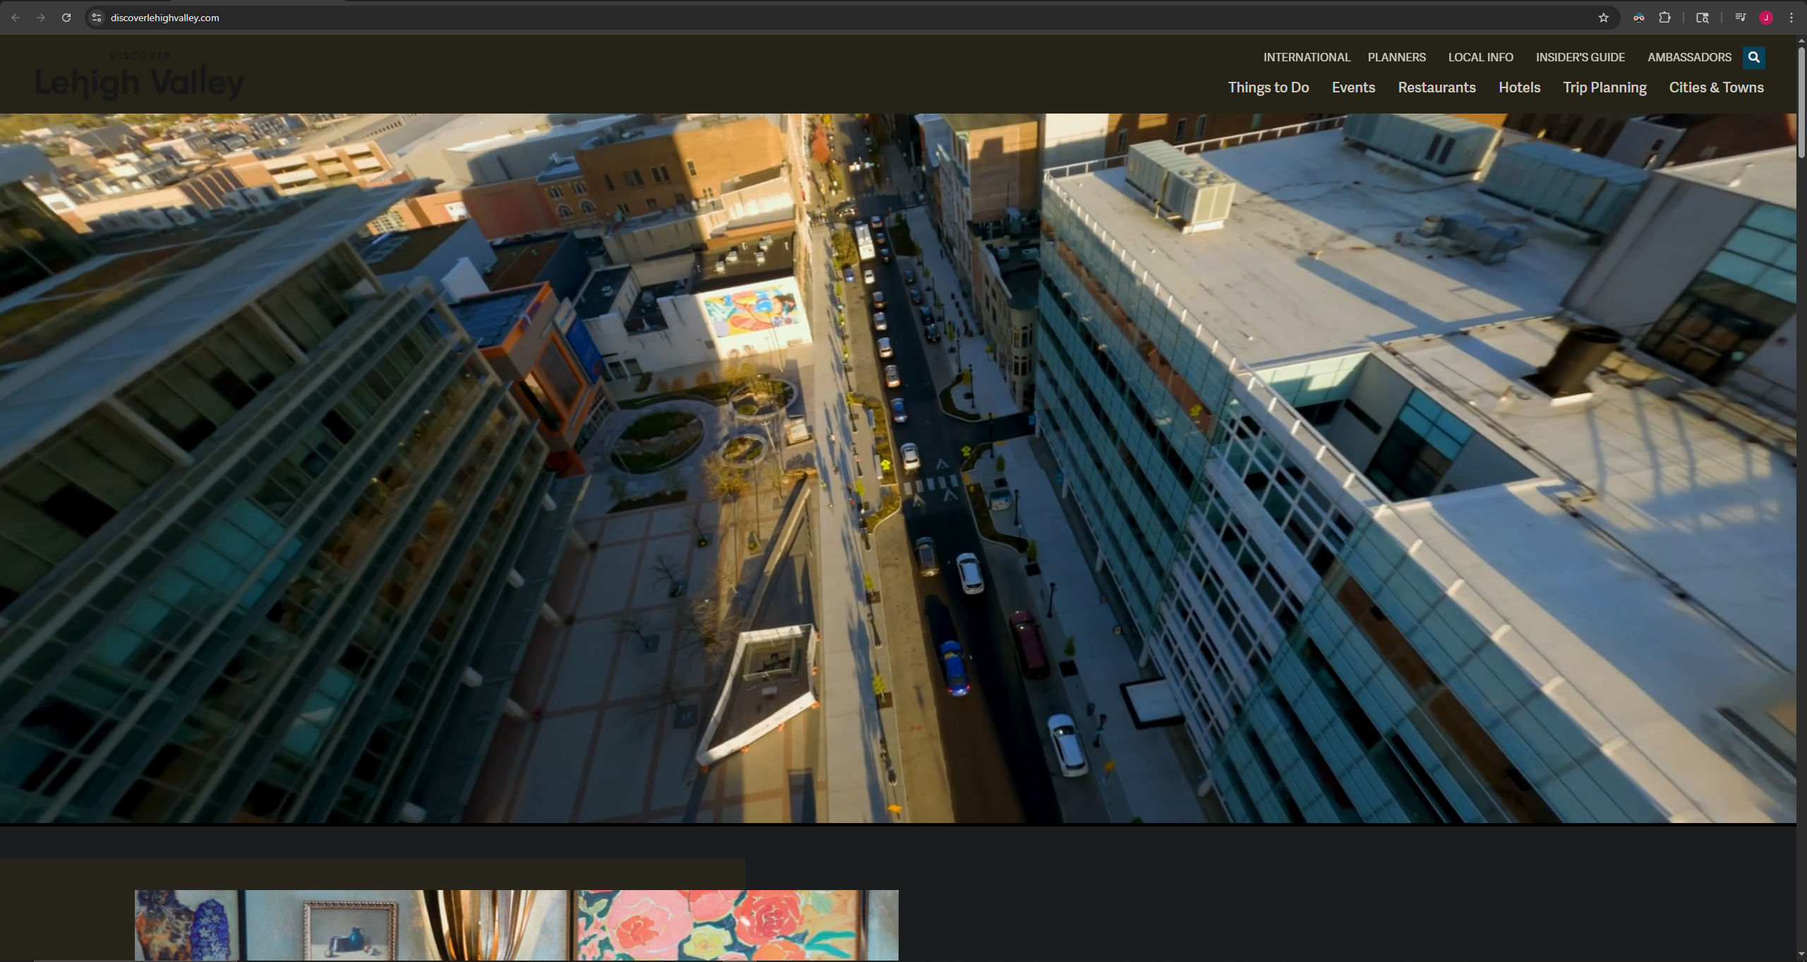Click the robot-face extension icon
Image resolution: width=1807 pixels, height=962 pixels.
coord(1638,18)
